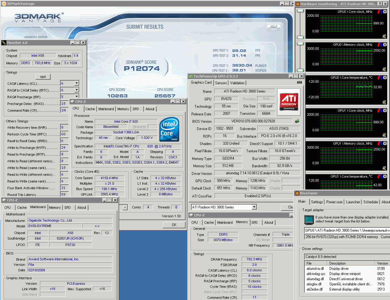Click the lock icon on GPU0 Core clock graph
This screenshot has height=300, width=390.
click(x=385, y=36)
